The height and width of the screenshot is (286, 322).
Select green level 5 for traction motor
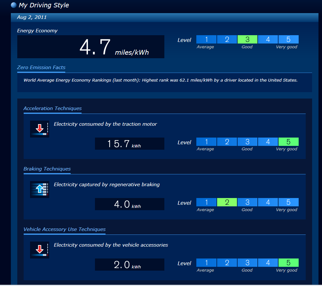(288, 142)
